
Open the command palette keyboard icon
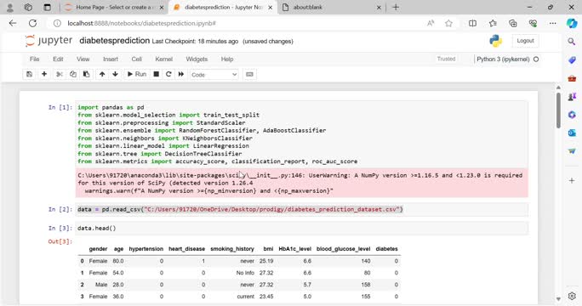pos(249,74)
